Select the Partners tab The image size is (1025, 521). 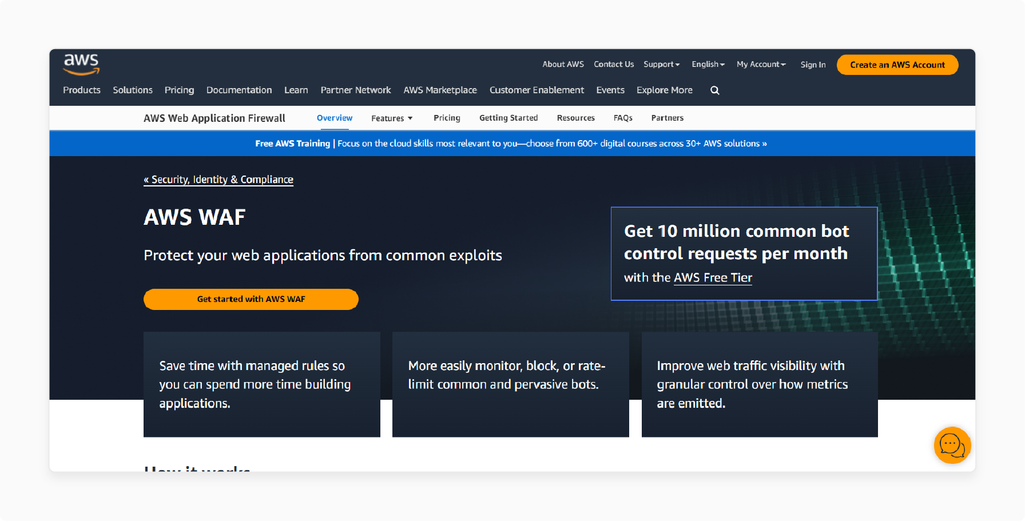tap(668, 118)
